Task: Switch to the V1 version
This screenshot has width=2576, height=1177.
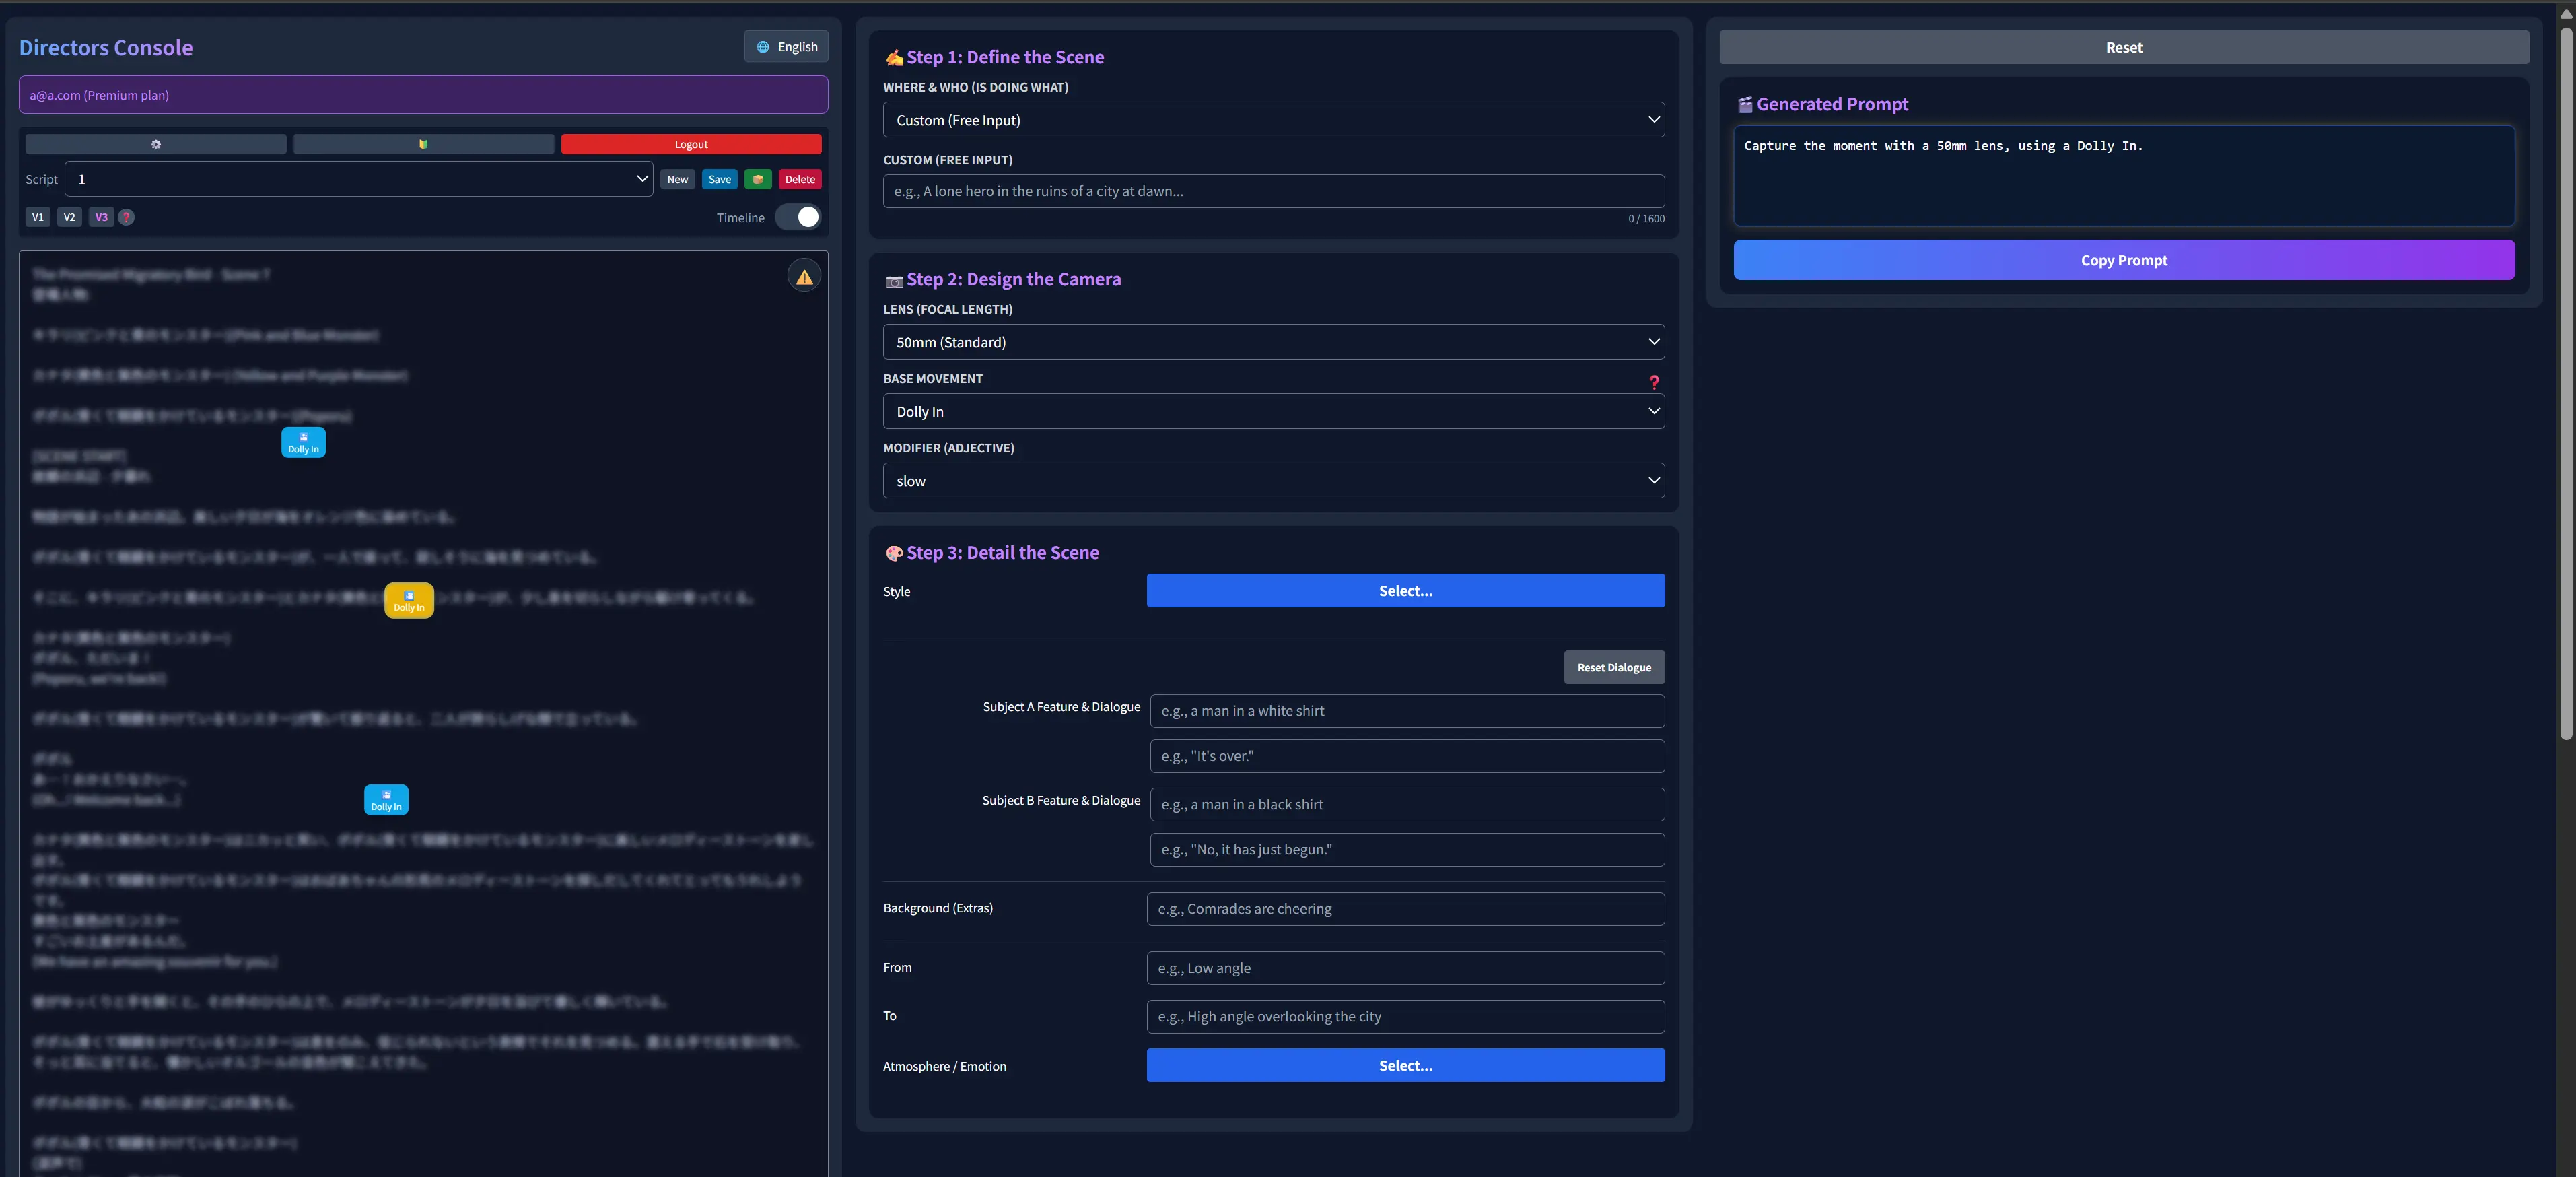Action: point(38,217)
